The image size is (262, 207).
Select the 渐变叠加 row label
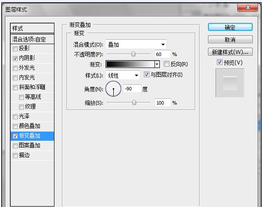(x=30, y=136)
